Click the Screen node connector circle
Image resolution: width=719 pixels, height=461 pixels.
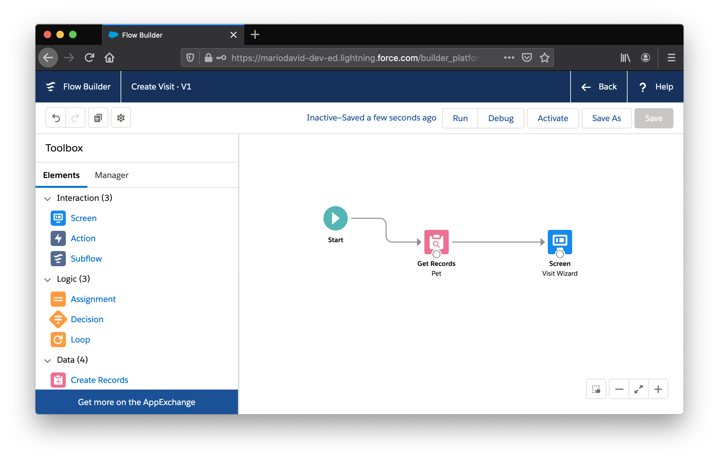(560, 254)
